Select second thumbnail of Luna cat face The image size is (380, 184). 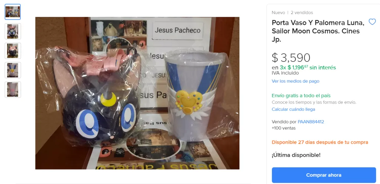(13, 31)
